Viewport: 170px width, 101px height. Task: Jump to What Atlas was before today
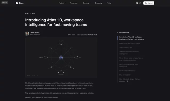pos(129,43)
